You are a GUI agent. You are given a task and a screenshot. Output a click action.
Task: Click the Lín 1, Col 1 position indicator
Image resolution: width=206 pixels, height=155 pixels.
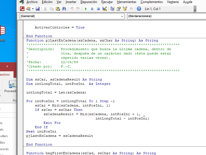tap(152, 9)
